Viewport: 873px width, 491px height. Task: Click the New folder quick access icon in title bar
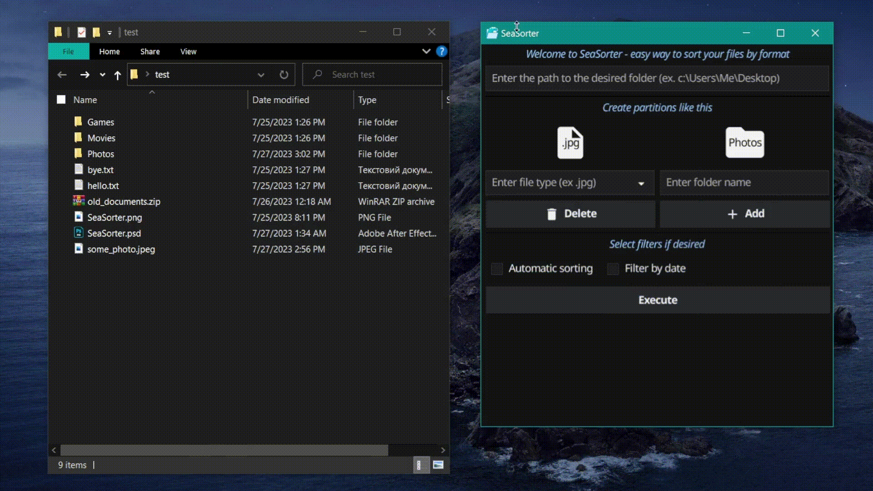coord(96,32)
